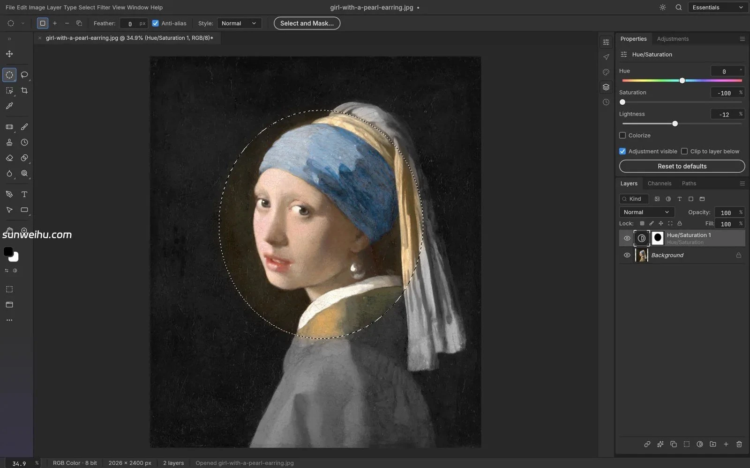Hide the Hue/Saturation 1 layer
Image resolution: width=750 pixels, height=468 pixels.
[627, 238]
